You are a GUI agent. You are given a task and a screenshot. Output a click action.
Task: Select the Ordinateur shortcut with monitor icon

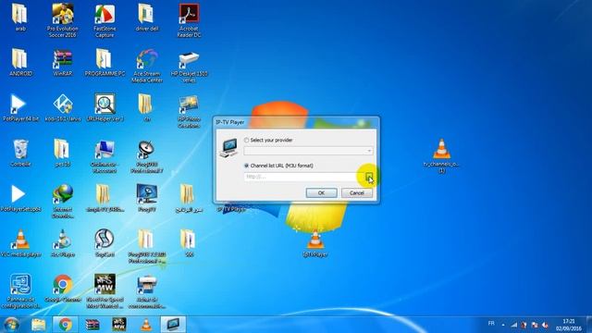coord(105,156)
